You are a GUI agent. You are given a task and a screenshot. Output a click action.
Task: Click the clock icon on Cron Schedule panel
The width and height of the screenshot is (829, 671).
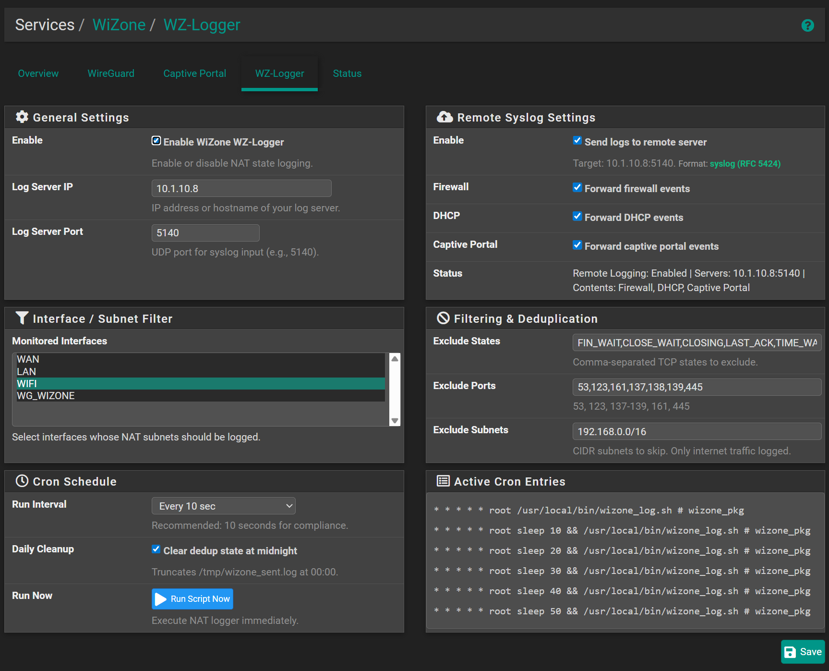tap(22, 481)
